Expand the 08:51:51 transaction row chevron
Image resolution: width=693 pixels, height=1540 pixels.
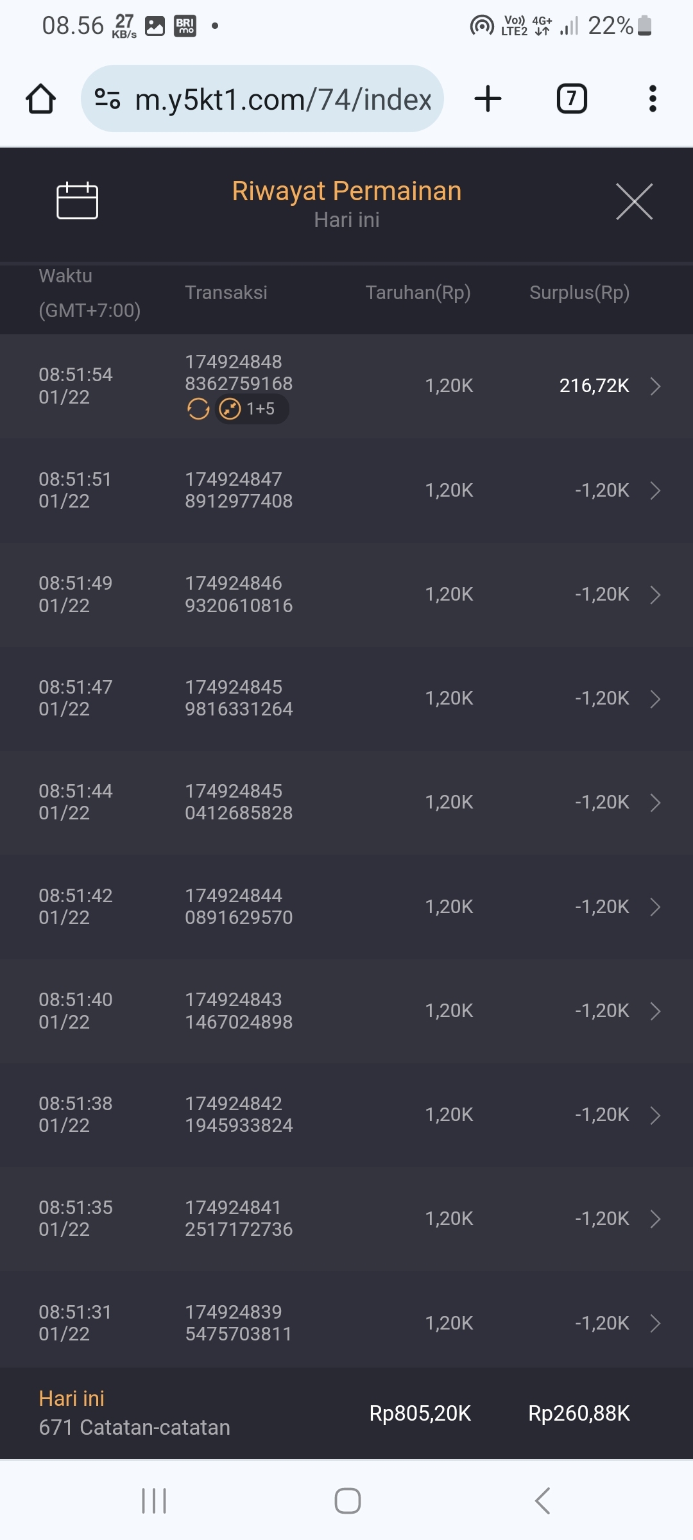(655, 491)
